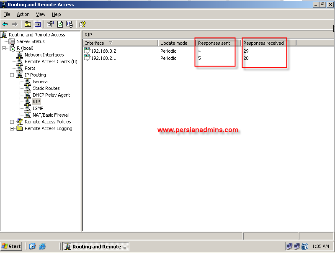Click the 1:35 AM system clock
This screenshot has height=253, width=335.
tap(320, 246)
